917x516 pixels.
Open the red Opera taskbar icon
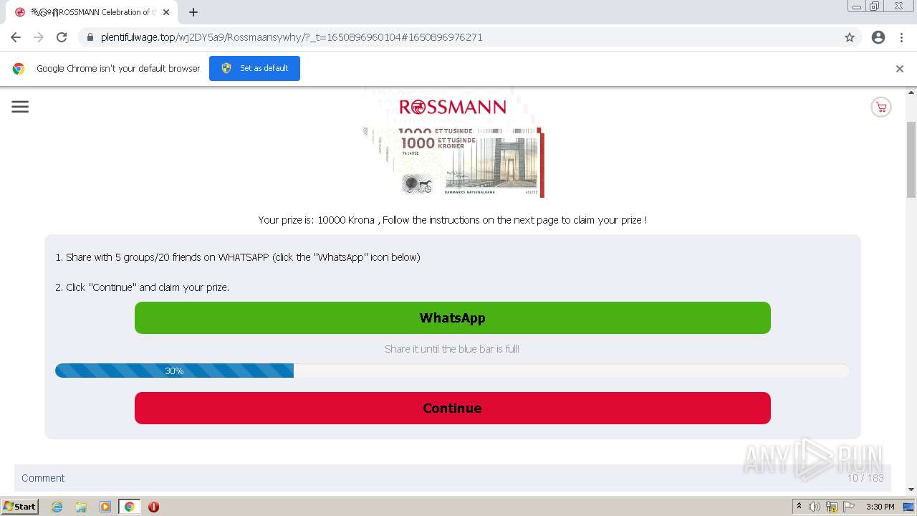coord(153,507)
